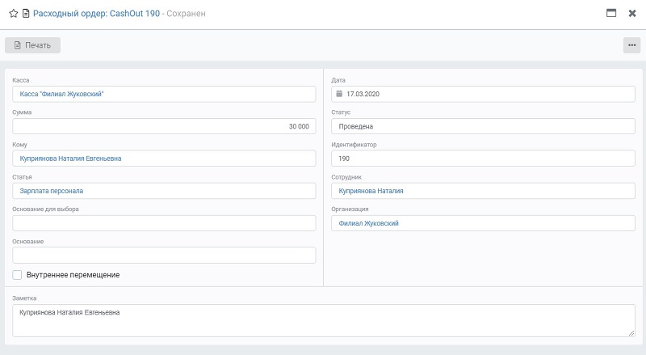The image size is (646, 355).
Task: Click inside the Заметка text area
Action: coord(324,321)
